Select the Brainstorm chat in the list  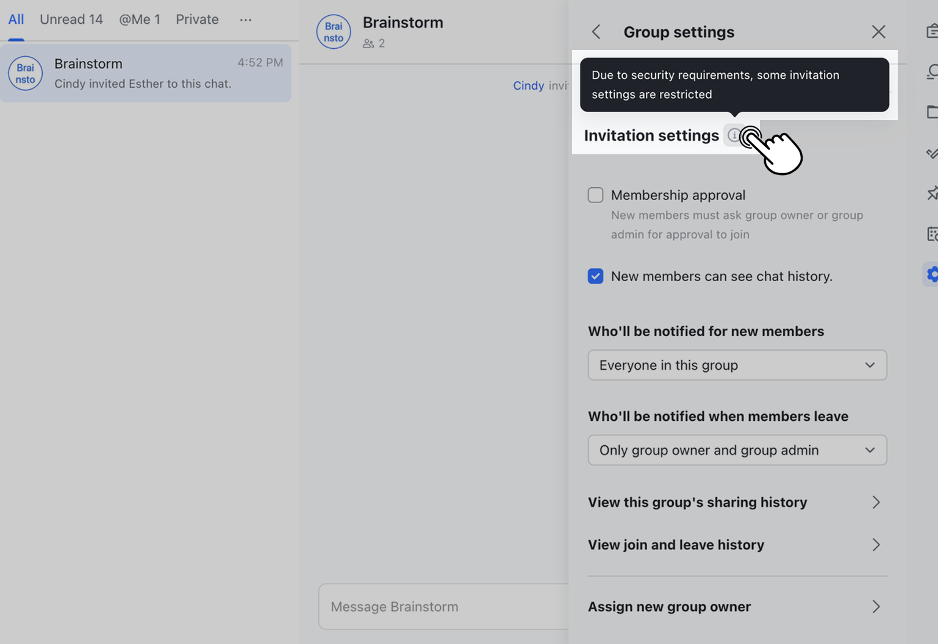(146, 73)
